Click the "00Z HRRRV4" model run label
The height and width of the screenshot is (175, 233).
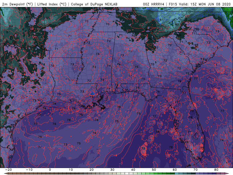pos(153,4)
